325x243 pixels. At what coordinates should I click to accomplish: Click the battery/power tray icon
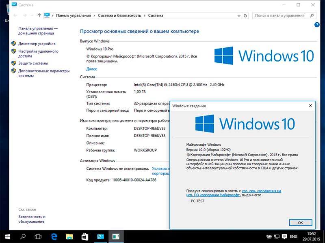(269, 237)
